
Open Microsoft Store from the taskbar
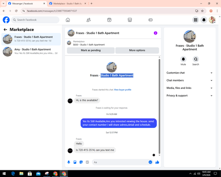point(30,173)
